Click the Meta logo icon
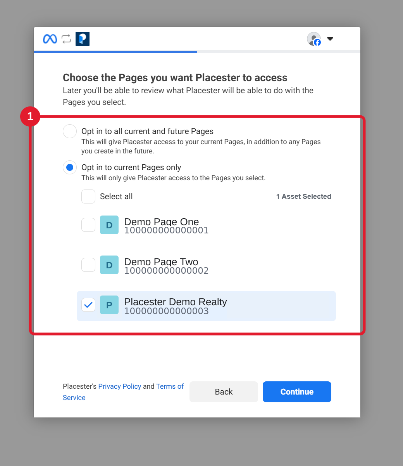This screenshot has height=466, width=403. (50, 39)
